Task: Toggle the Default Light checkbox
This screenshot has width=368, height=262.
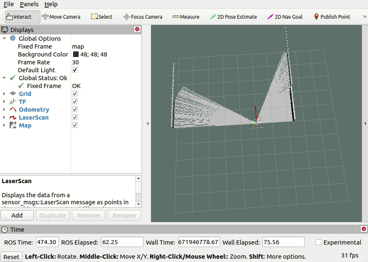Action: [75, 70]
